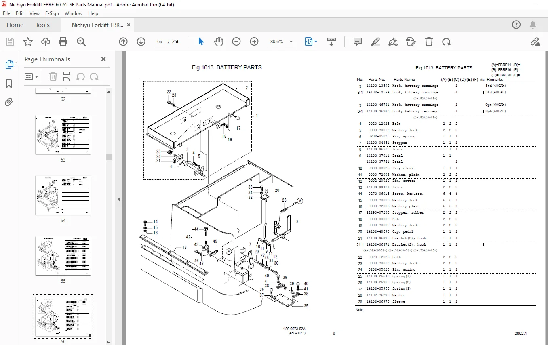This screenshot has height=345, width=548.
Task: Select the Nichiyu Forklift document tab
Action: pyautogui.click(x=97, y=25)
